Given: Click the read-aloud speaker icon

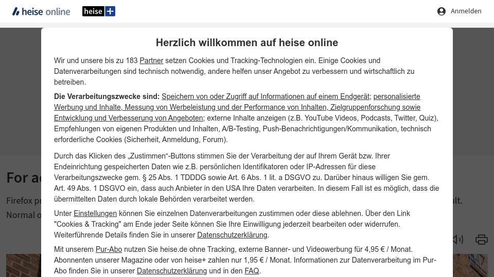Looking at the screenshot, I should click(x=458, y=240).
